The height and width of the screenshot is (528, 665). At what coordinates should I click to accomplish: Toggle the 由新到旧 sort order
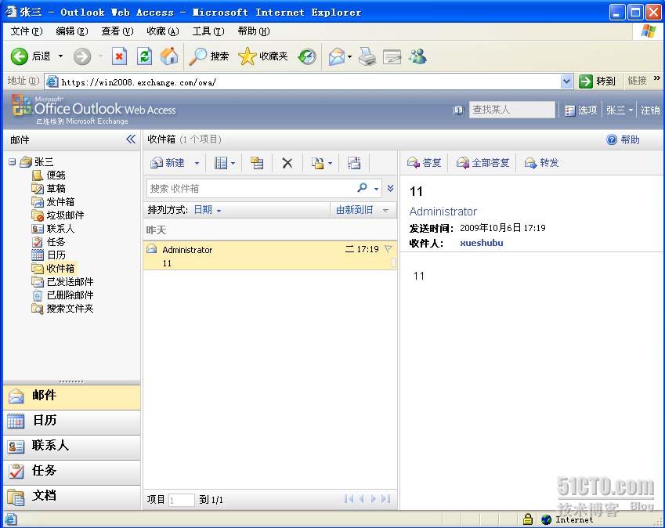pyautogui.click(x=362, y=209)
